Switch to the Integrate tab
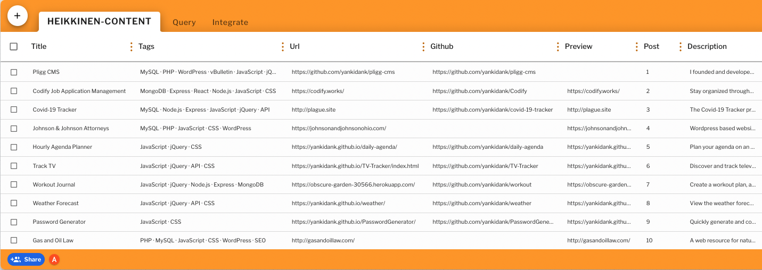Image resolution: width=762 pixels, height=270 pixels. pos(230,22)
